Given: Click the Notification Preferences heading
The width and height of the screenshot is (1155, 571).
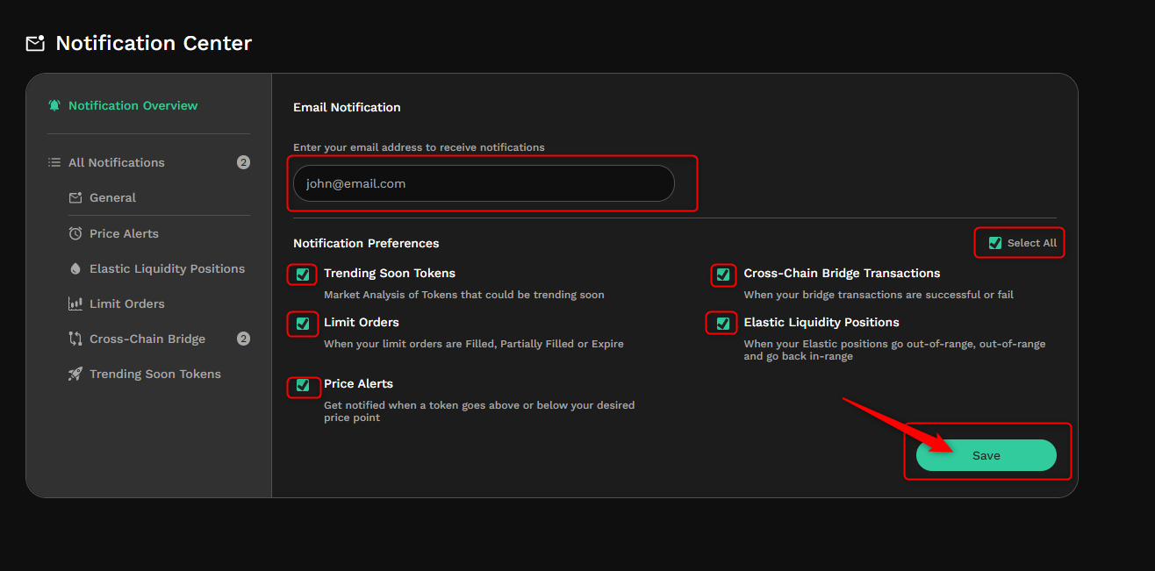Looking at the screenshot, I should click(366, 243).
